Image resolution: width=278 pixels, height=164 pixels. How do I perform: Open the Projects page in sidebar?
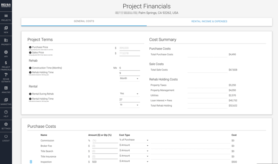(x=6, y=18)
